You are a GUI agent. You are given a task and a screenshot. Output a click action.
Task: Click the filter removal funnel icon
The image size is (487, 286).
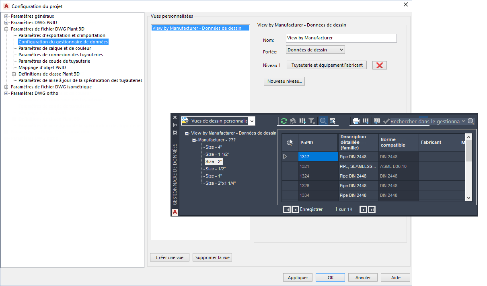tap(312, 121)
